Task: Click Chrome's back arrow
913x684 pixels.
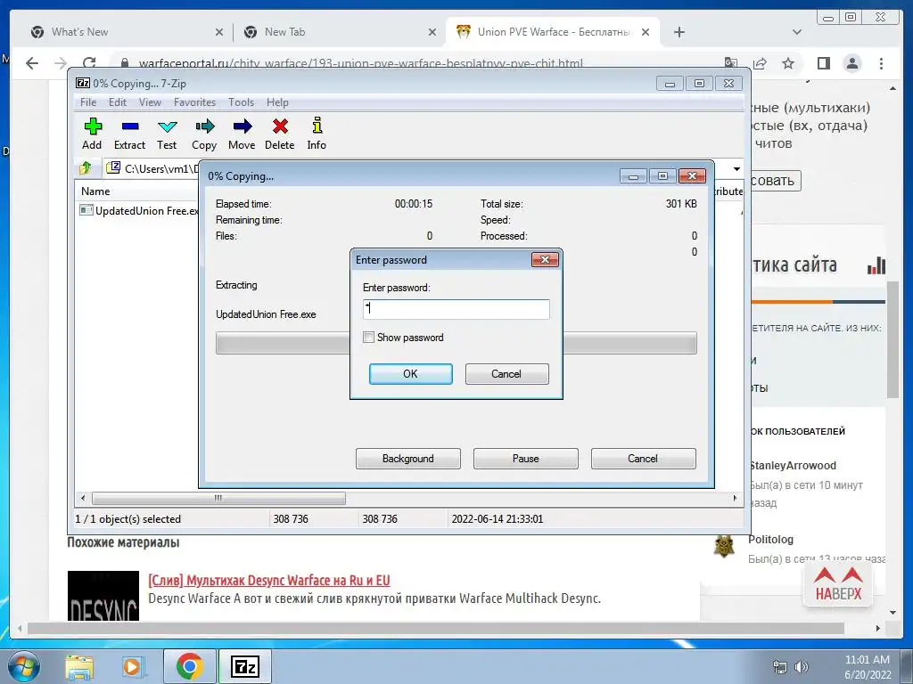Action: click(32, 63)
